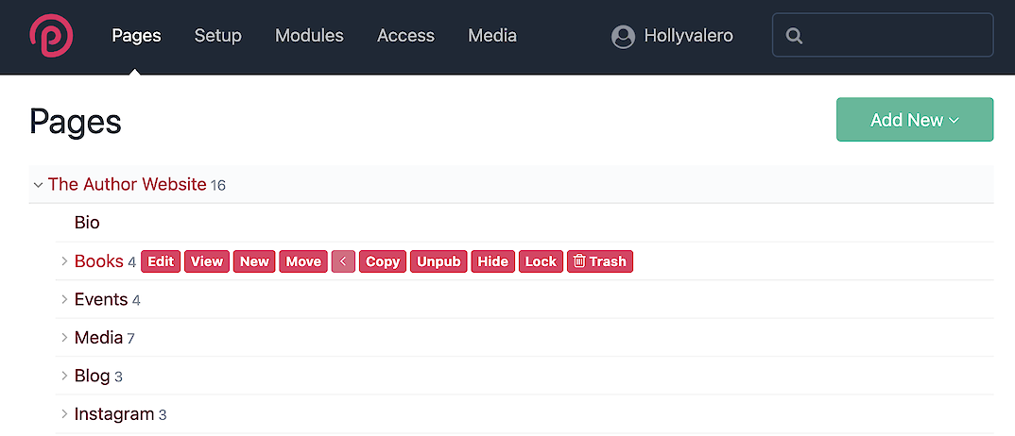
Task: Collapse The Author Website tree
Action: click(38, 185)
